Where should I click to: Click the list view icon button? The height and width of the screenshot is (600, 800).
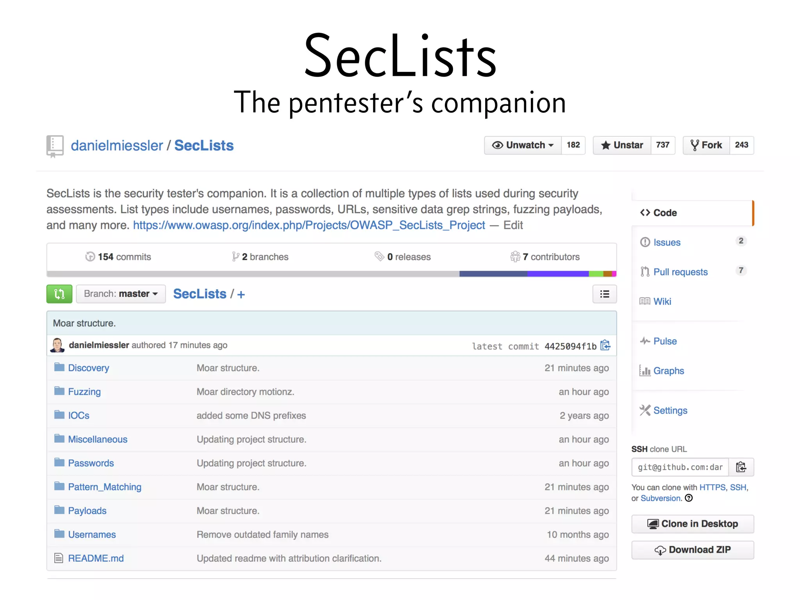tap(604, 294)
